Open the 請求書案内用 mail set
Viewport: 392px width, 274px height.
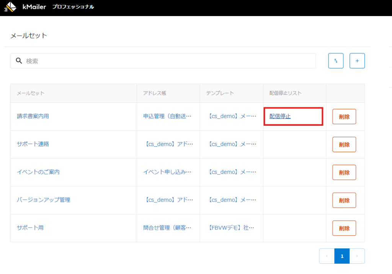pos(33,116)
